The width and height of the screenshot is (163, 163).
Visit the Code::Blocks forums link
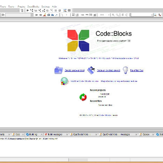pyautogui.click(x=85, y=81)
